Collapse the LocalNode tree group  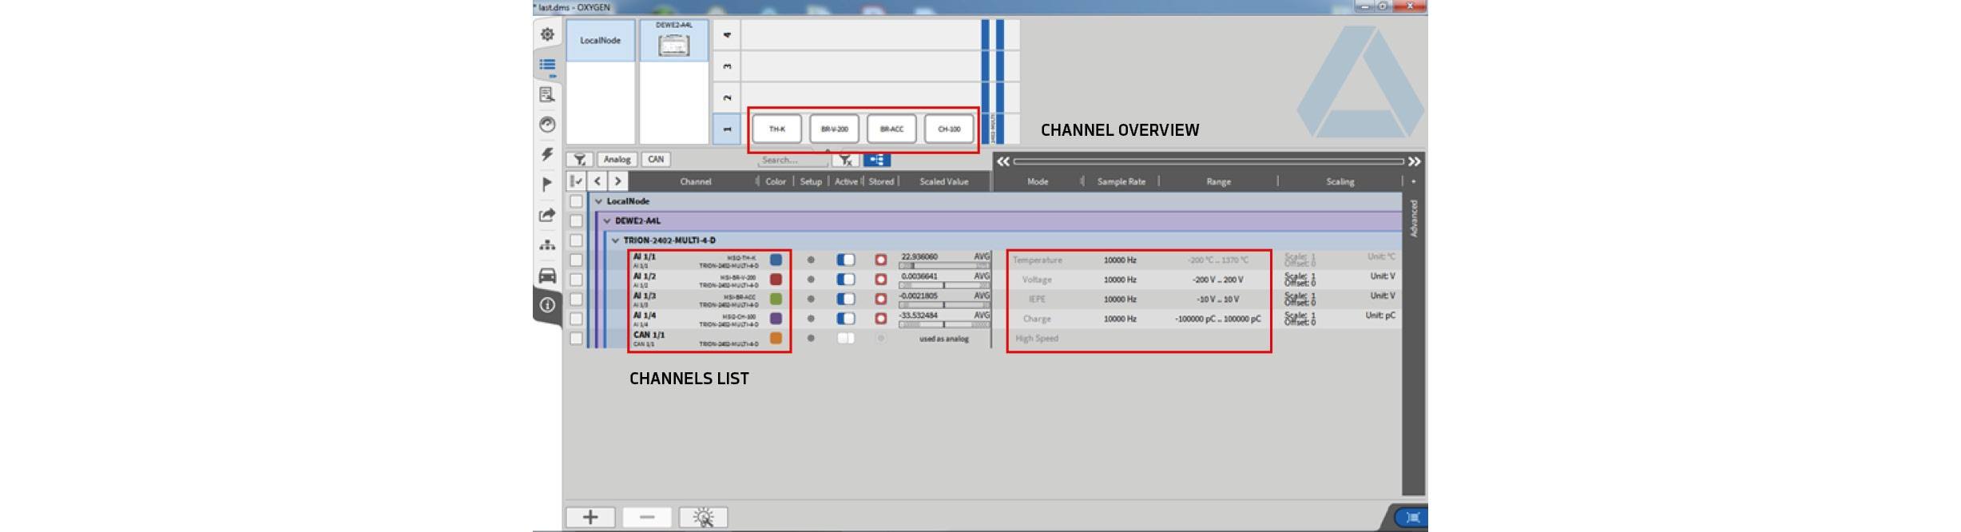pyautogui.click(x=598, y=201)
